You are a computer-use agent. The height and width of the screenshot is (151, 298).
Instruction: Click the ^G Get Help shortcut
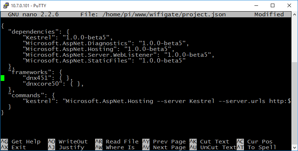coord(21,142)
